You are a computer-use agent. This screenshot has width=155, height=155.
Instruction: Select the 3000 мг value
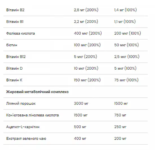(81, 103)
